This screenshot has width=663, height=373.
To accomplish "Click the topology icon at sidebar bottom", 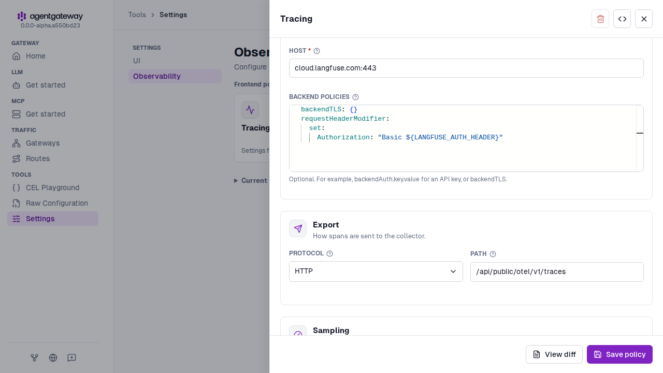I will coord(35,357).
